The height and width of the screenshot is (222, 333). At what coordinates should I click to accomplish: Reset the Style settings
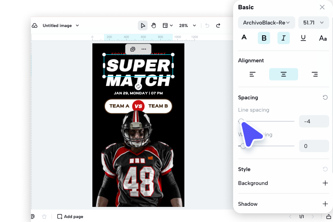[325, 169]
